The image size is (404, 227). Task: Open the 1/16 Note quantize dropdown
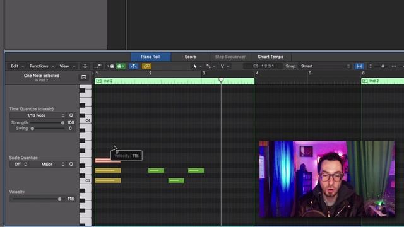[38, 115]
